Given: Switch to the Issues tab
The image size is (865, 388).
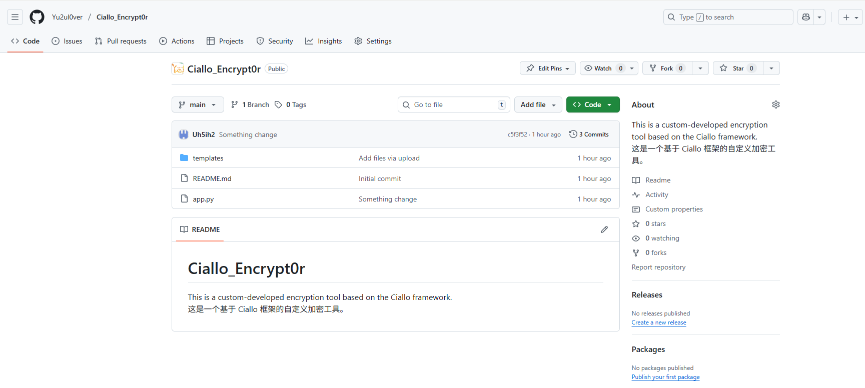Looking at the screenshot, I should [67, 41].
